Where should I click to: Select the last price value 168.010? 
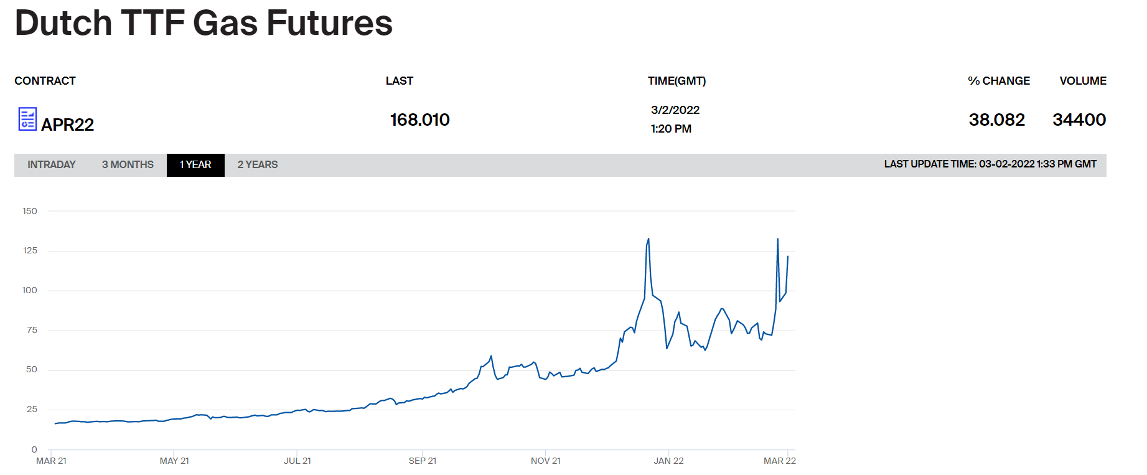click(x=419, y=120)
